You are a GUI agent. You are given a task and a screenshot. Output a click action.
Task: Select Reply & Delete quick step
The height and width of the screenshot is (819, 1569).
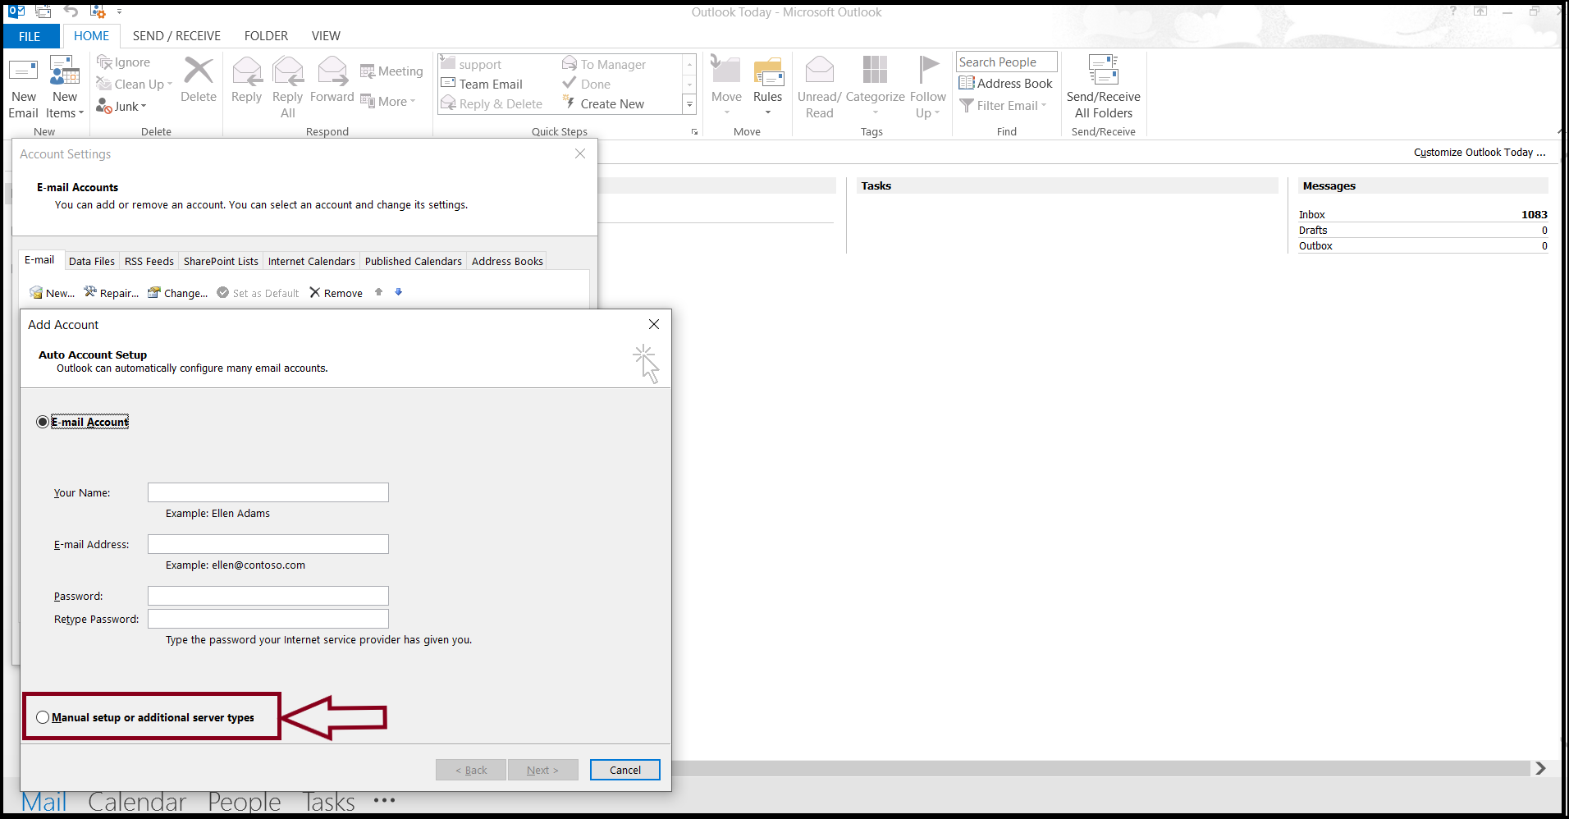point(492,103)
